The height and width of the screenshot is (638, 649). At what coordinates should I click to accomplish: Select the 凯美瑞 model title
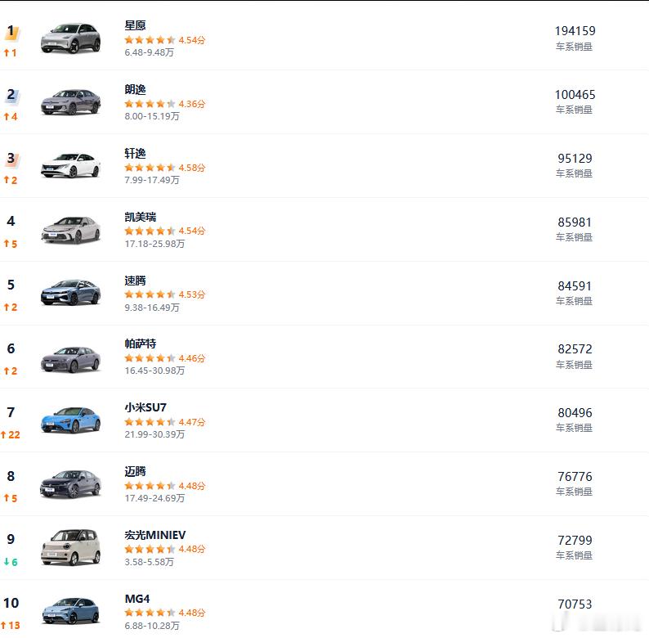coord(141,217)
